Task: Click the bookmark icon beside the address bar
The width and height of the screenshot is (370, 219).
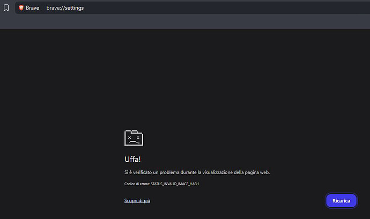Action: pos(6,8)
